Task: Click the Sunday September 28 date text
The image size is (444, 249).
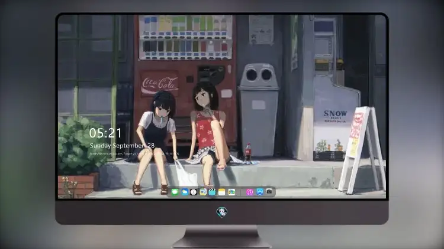Action: [122, 146]
